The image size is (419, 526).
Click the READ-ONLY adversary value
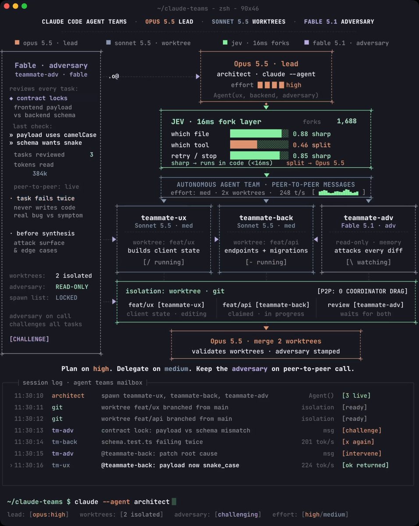click(x=72, y=287)
